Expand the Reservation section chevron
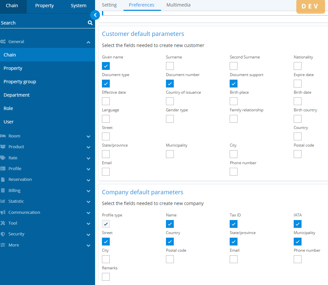The height and width of the screenshot is (285, 328). 88,180
